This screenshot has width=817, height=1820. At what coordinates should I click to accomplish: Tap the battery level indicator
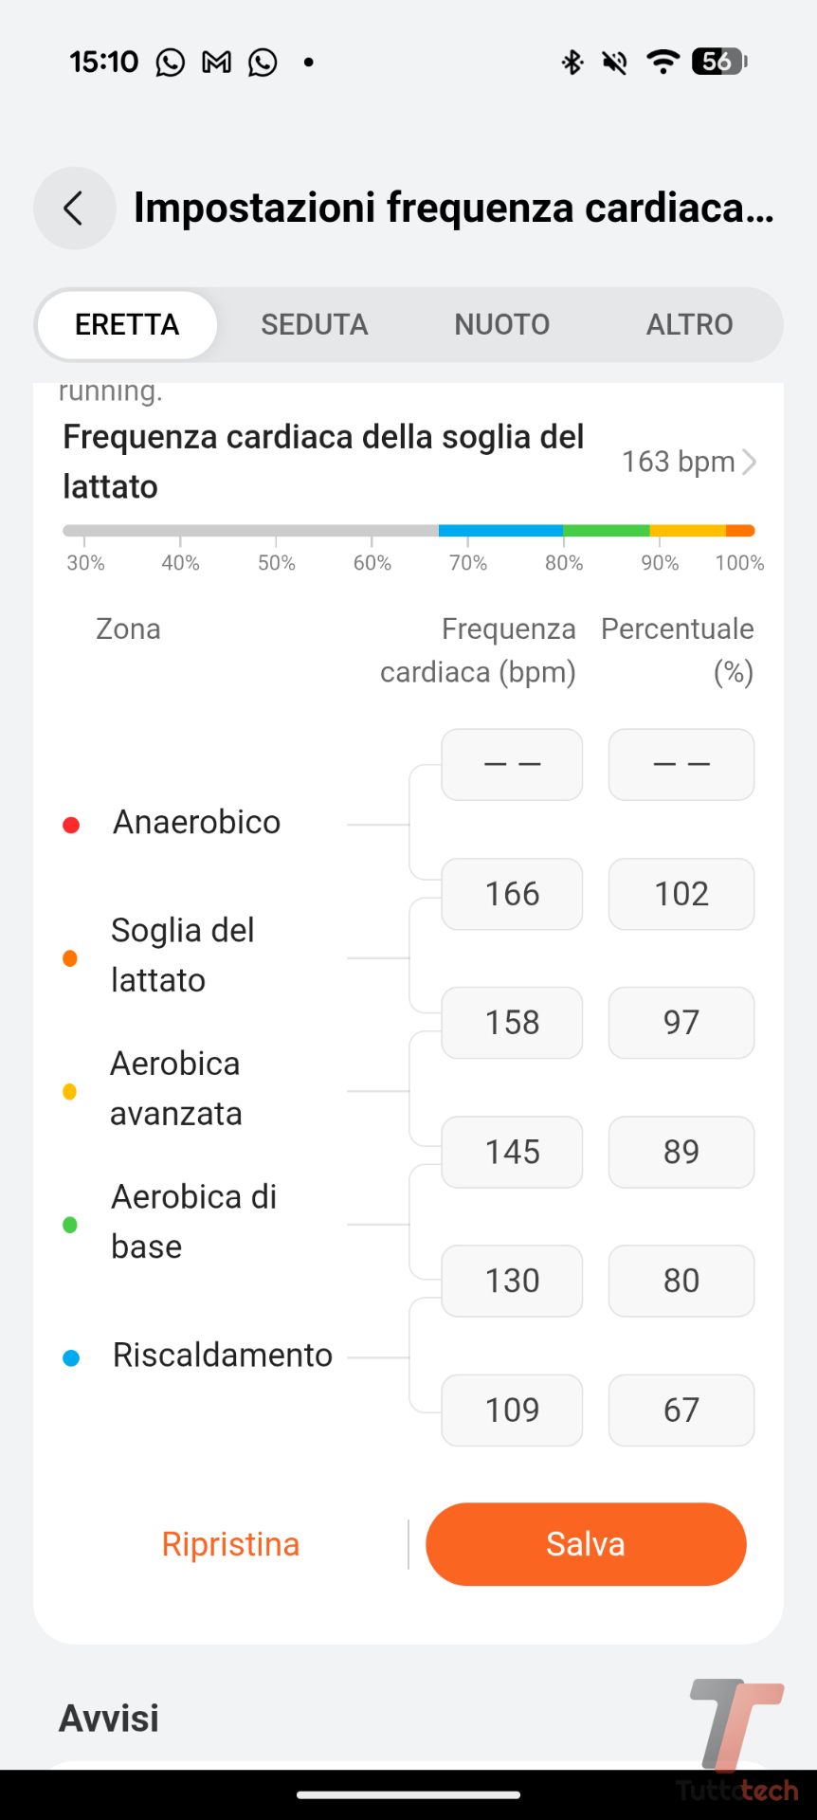point(719,62)
